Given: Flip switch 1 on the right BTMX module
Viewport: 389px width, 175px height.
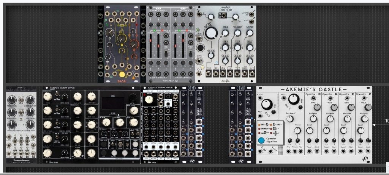Looking at the screenshot, I should click(x=233, y=95).
